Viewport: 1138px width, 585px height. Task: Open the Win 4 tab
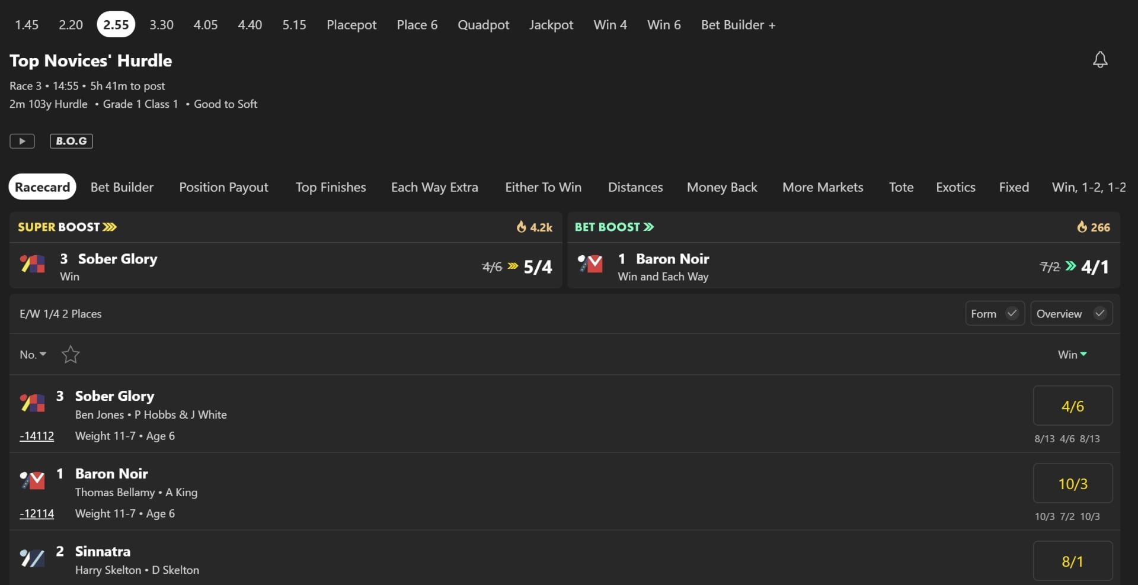pyautogui.click(x=610, y=25)
